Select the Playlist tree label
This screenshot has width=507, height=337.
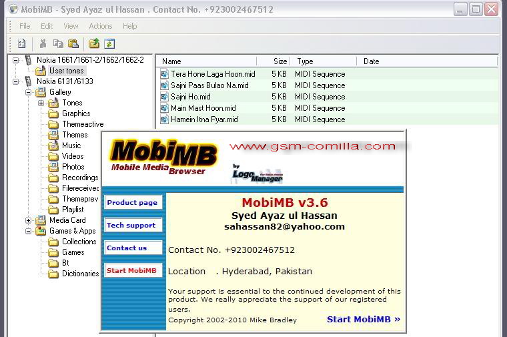[x=73, y=210]
